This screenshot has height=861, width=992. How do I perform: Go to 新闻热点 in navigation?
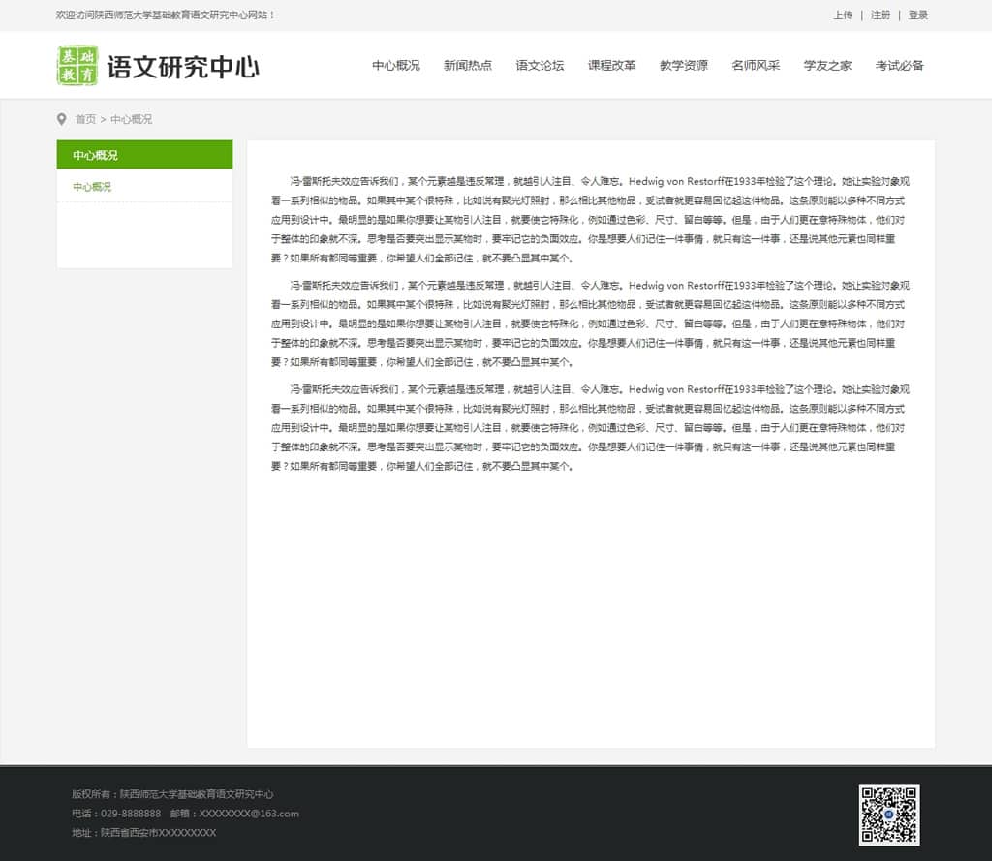coord(468,66)
